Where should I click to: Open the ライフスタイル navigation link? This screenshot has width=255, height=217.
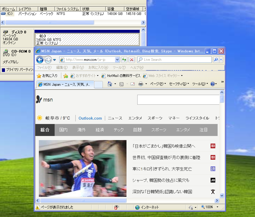pos(197,118)
